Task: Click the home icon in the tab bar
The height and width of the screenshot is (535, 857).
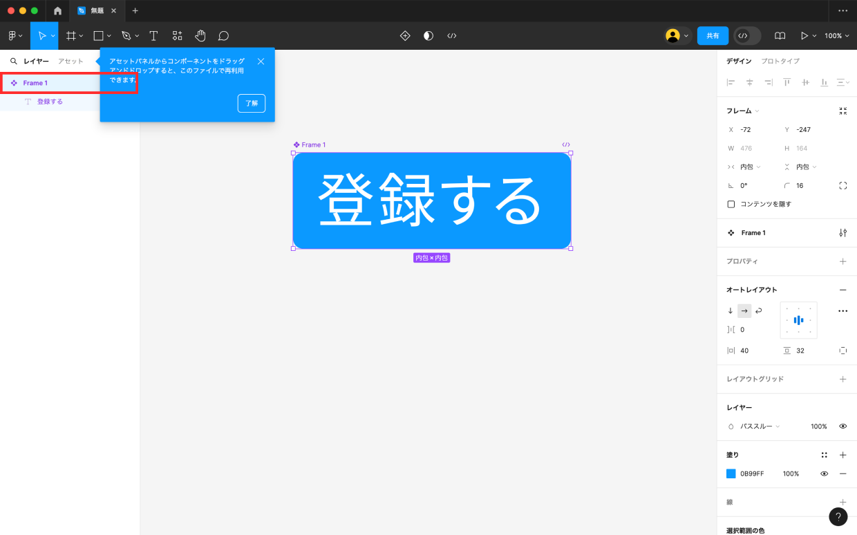Action: 57,10
